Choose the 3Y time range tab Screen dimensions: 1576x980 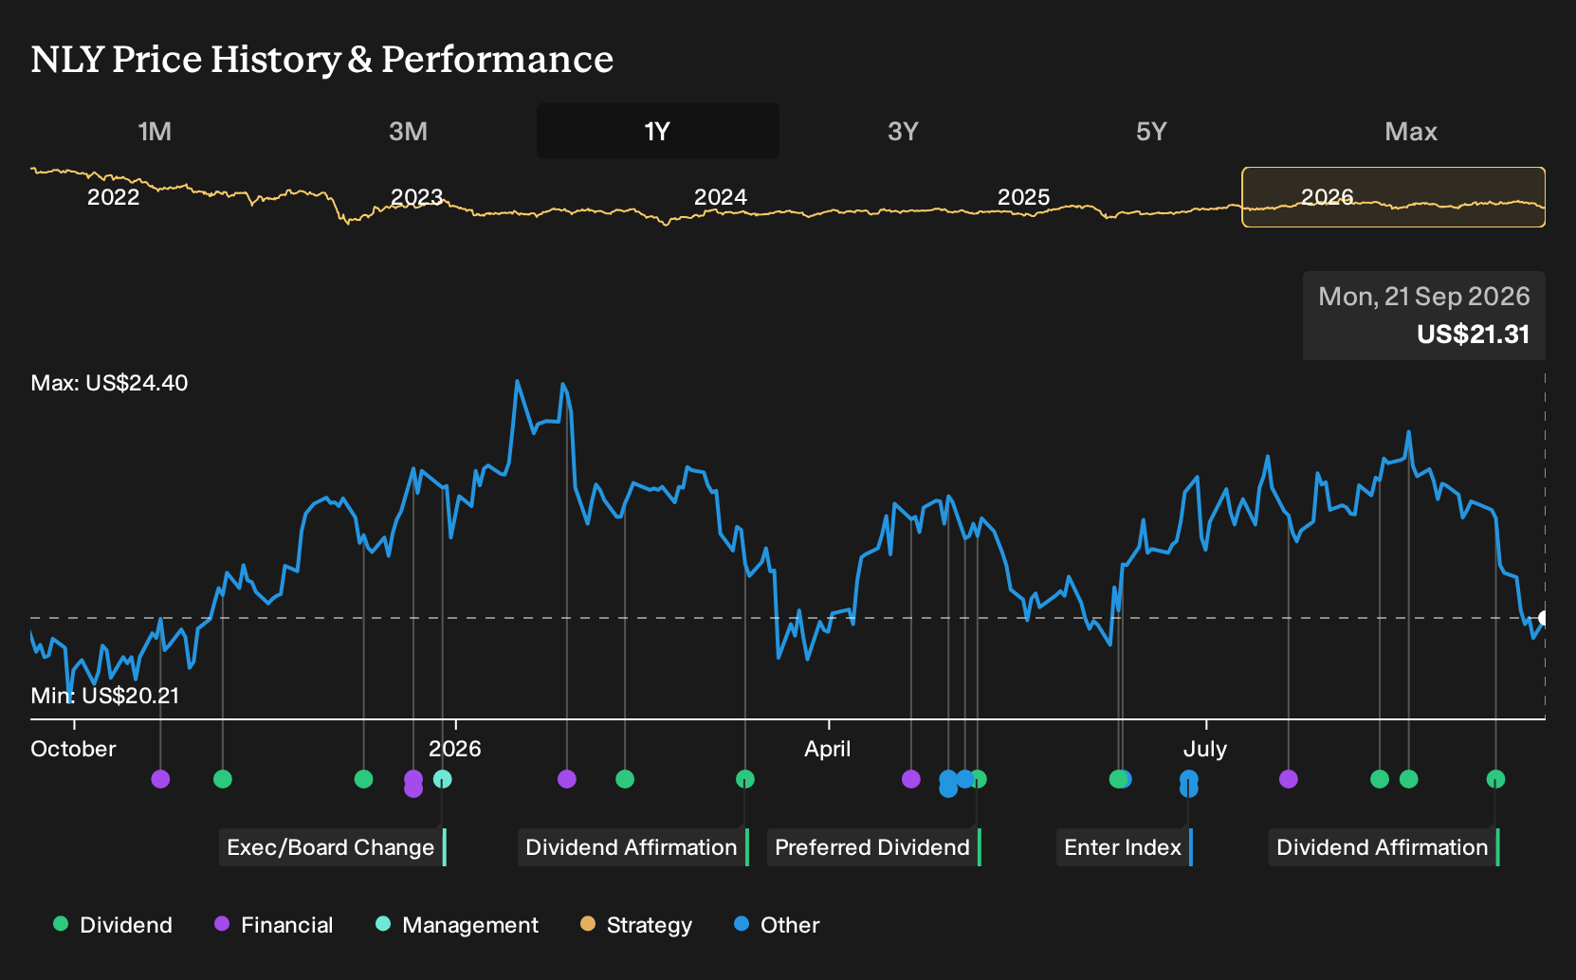[903, 131]
